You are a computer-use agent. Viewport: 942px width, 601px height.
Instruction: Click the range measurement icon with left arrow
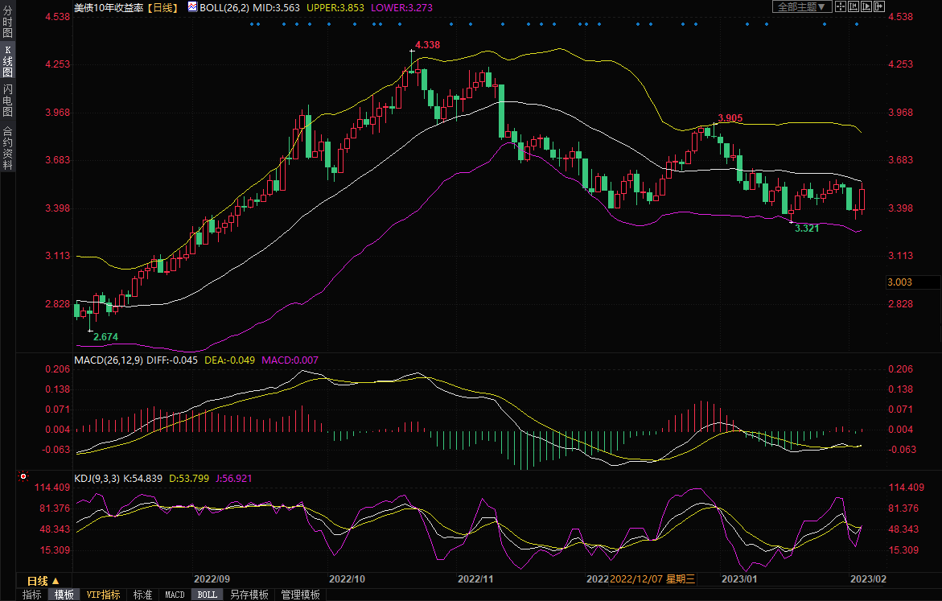point(853,6)
